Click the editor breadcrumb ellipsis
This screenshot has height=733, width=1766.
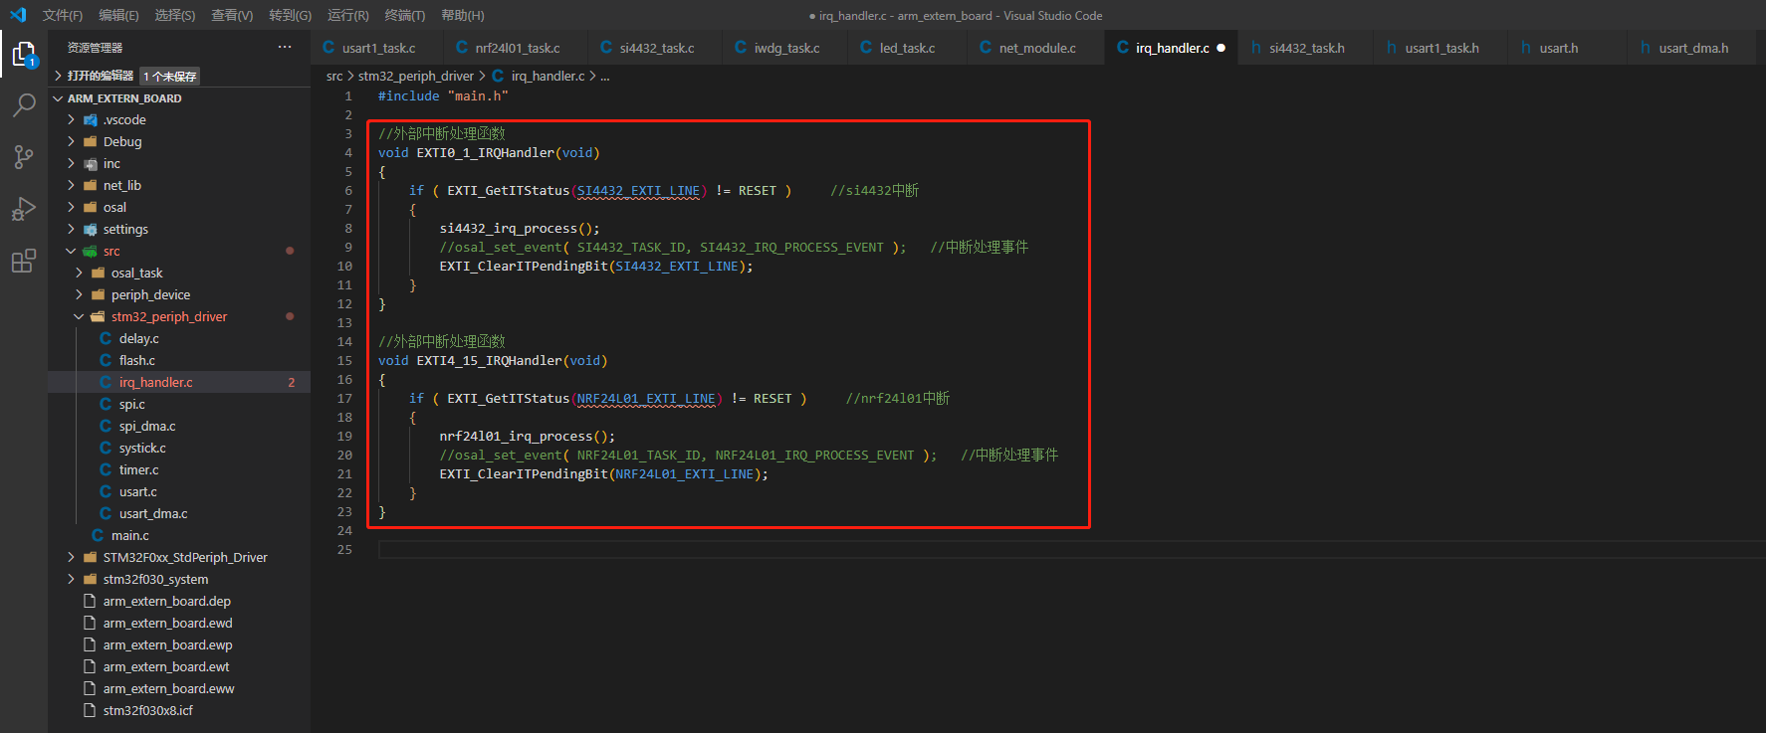[604, 77]
